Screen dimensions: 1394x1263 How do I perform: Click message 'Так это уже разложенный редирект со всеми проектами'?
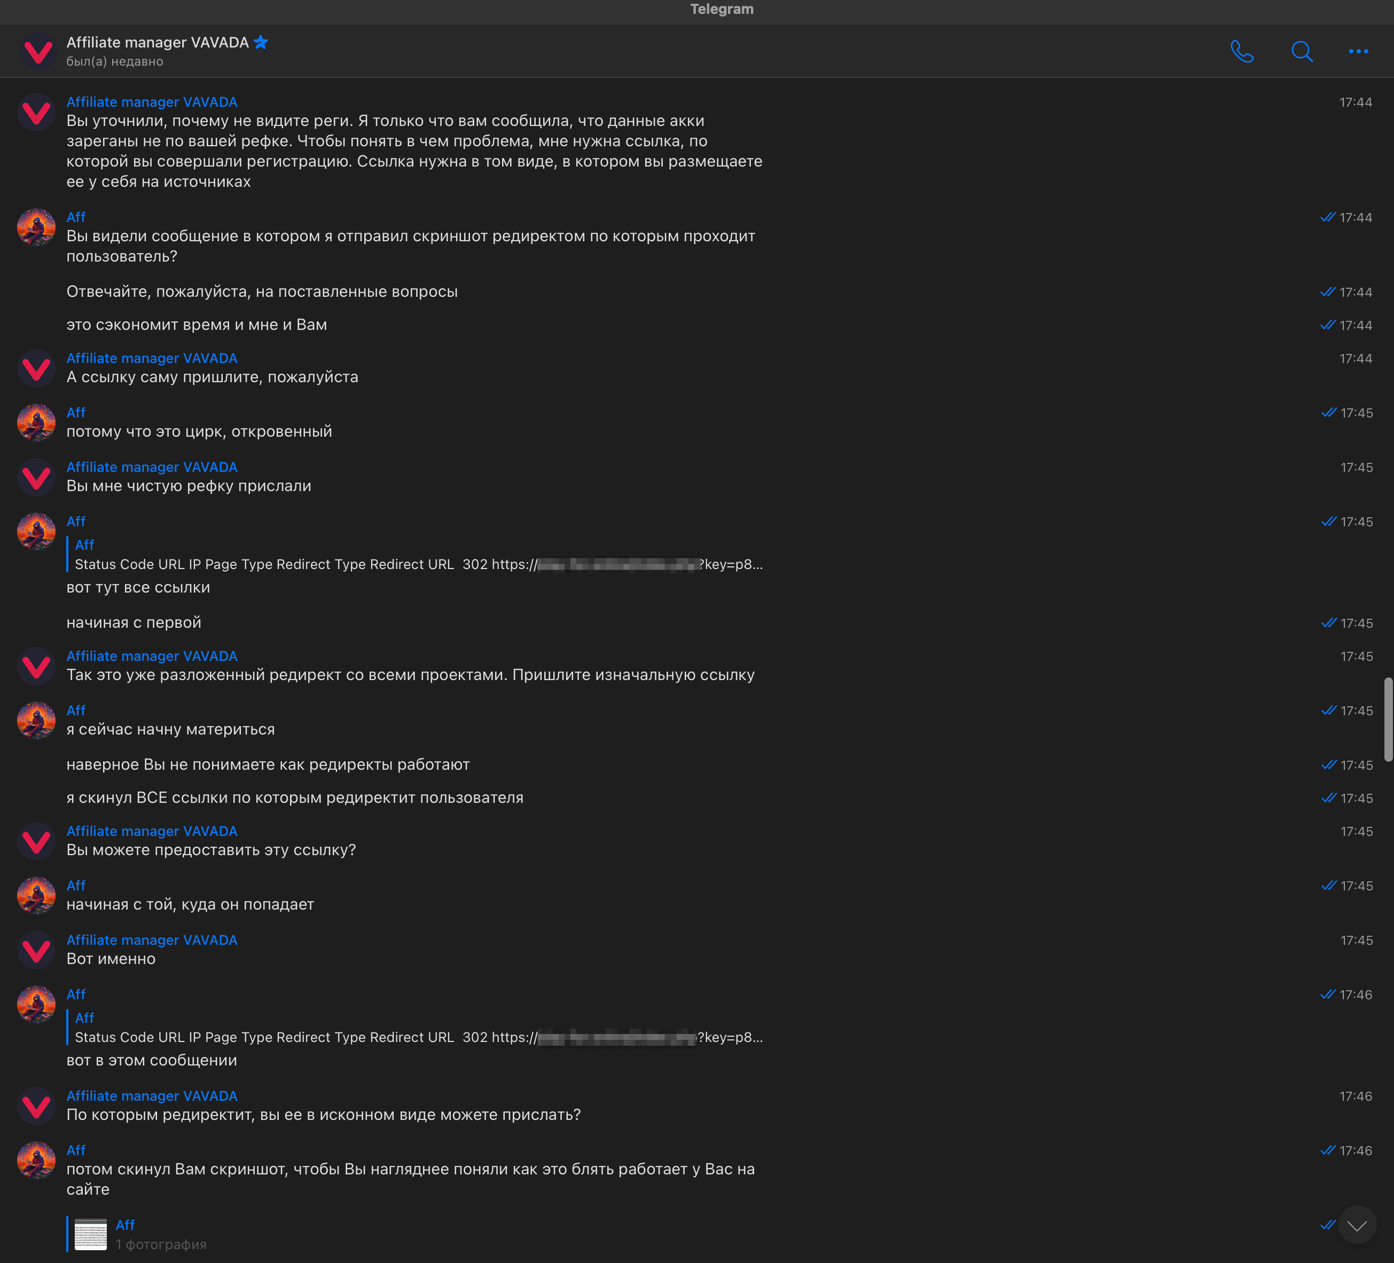click(x=411, y=675)
